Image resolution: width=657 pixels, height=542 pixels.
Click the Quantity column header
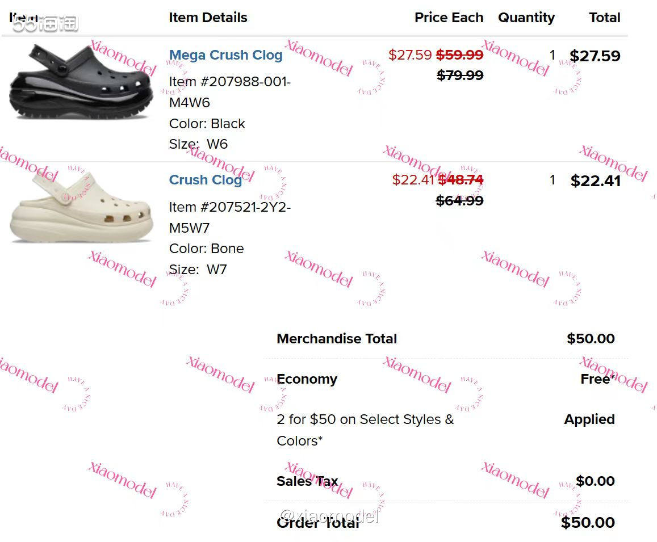pyautogui.click(x=526, y=18)
